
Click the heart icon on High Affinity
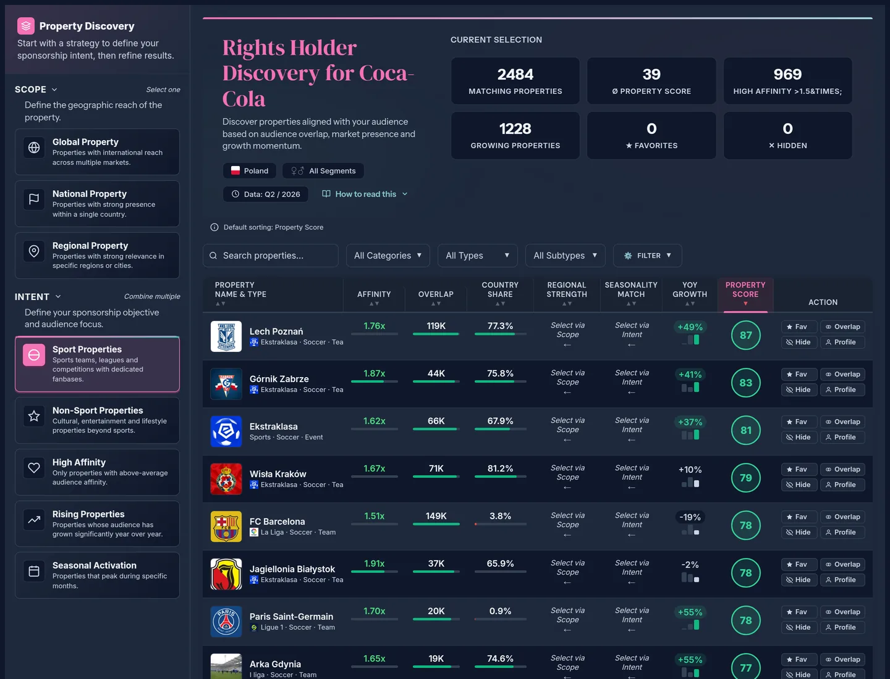pos(34,468)
